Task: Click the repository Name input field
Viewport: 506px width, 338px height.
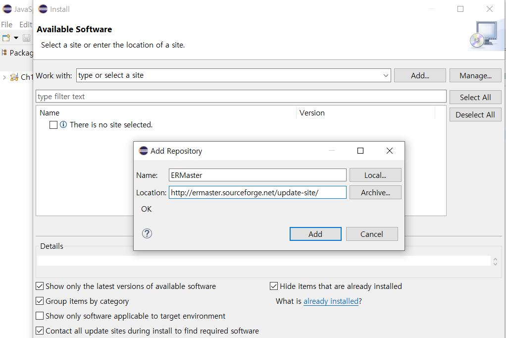Action: pos(257,175)
